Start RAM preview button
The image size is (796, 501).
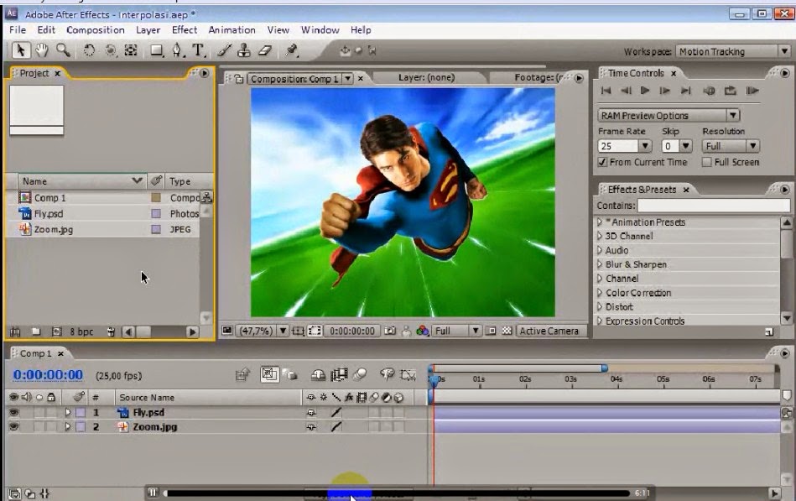[x=752, y=91]
